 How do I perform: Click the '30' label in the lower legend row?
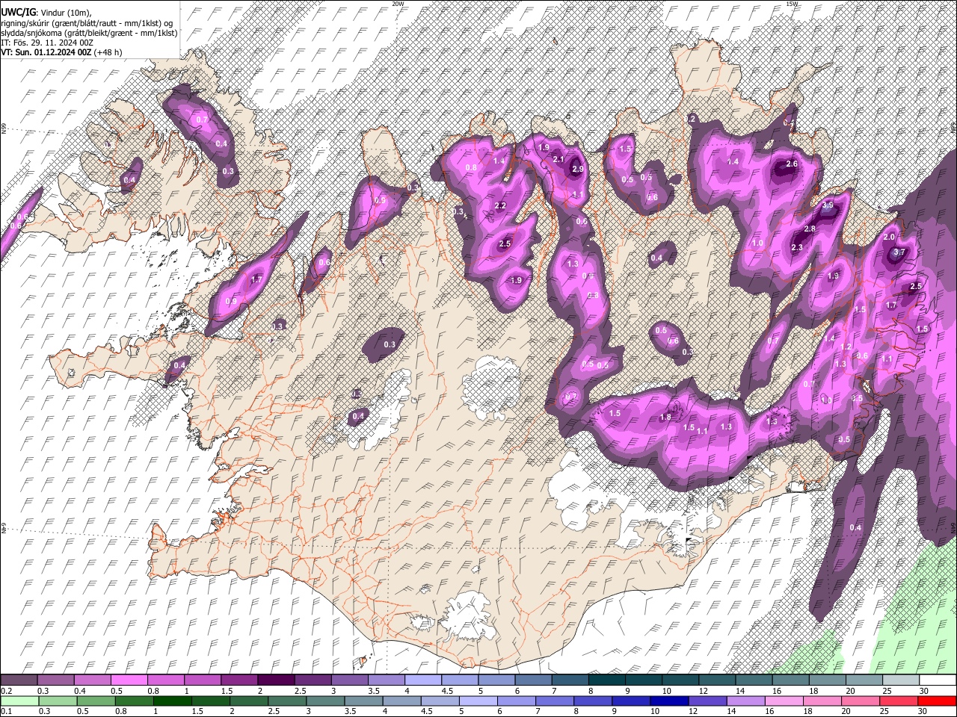tap(923, 710)
